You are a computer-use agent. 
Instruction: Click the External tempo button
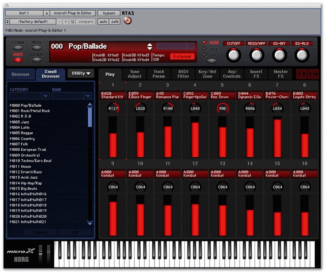182,56
